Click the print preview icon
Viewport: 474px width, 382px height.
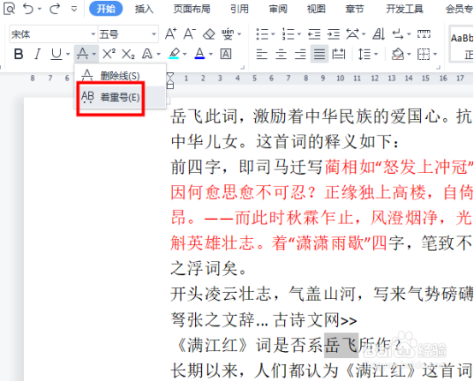click(9, 9)
